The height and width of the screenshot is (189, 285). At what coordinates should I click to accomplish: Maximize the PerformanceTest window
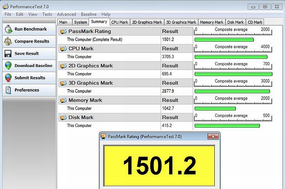(x=265, y=7)
